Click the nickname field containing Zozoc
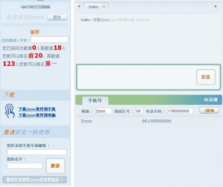This screenshot has width=223, height=187. (x=103, y=111)
